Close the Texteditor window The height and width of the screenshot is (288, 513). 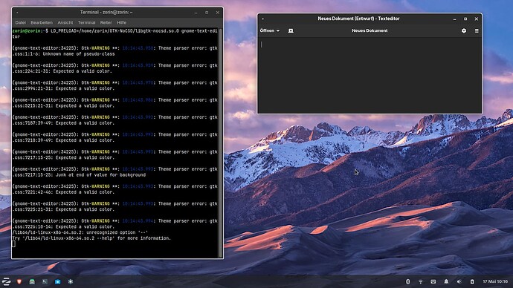477,19
